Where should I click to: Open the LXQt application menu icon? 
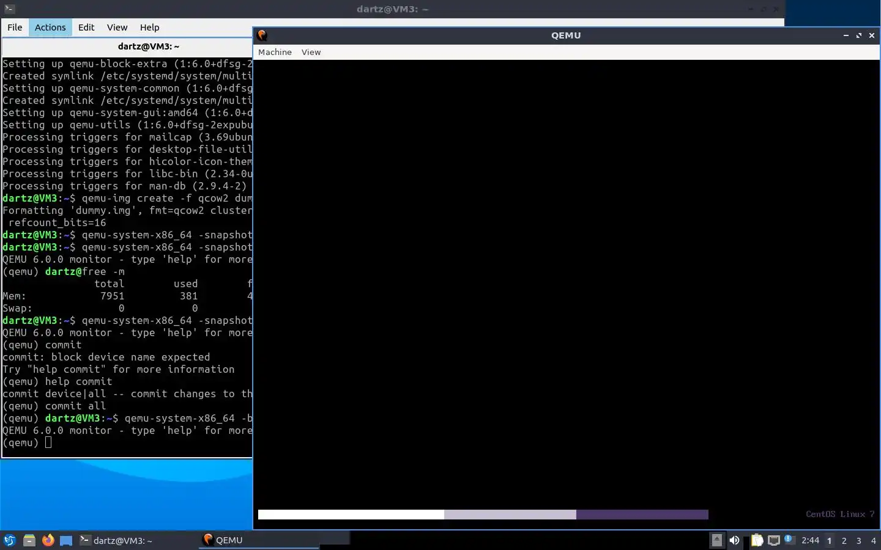(x=10, y=540)
